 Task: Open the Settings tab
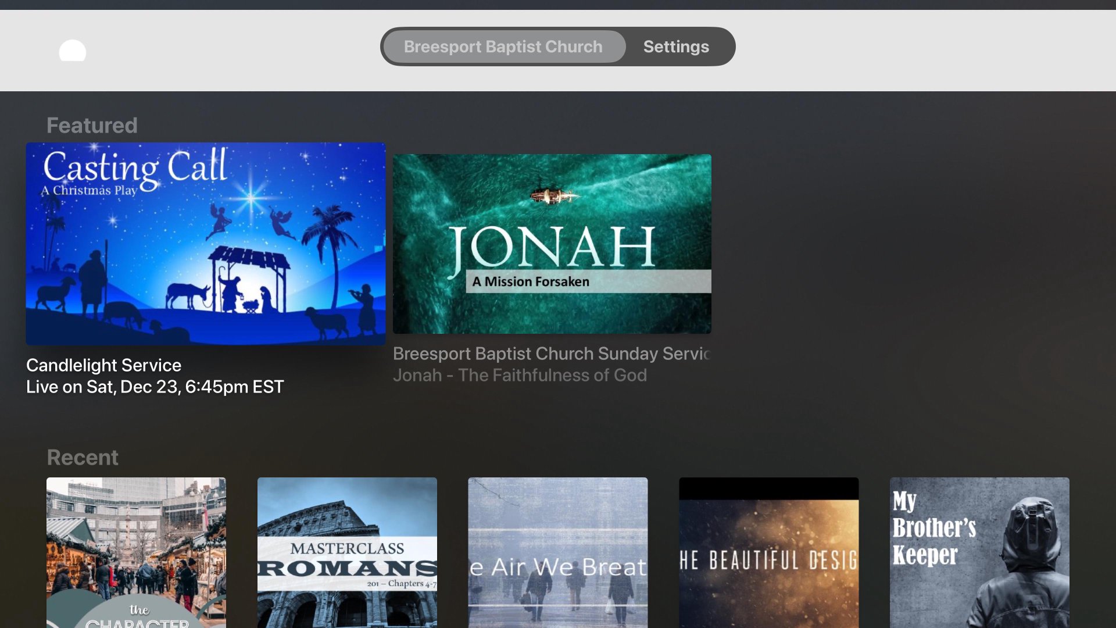click(676, 47)
